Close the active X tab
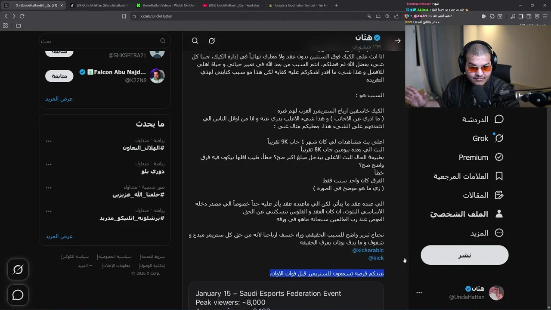The image size is (551, 310). pos(62,5)
